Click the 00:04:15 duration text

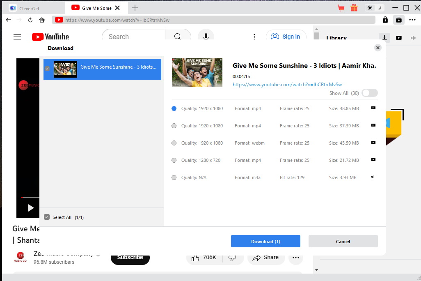click(241, 76)
